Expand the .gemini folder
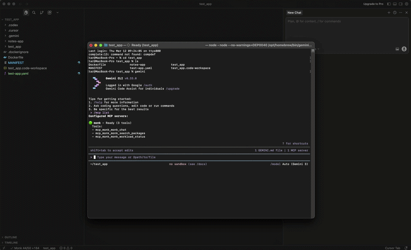 click(13, 36)
